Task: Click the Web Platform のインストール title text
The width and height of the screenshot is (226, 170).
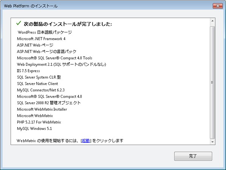Action: 31,6
